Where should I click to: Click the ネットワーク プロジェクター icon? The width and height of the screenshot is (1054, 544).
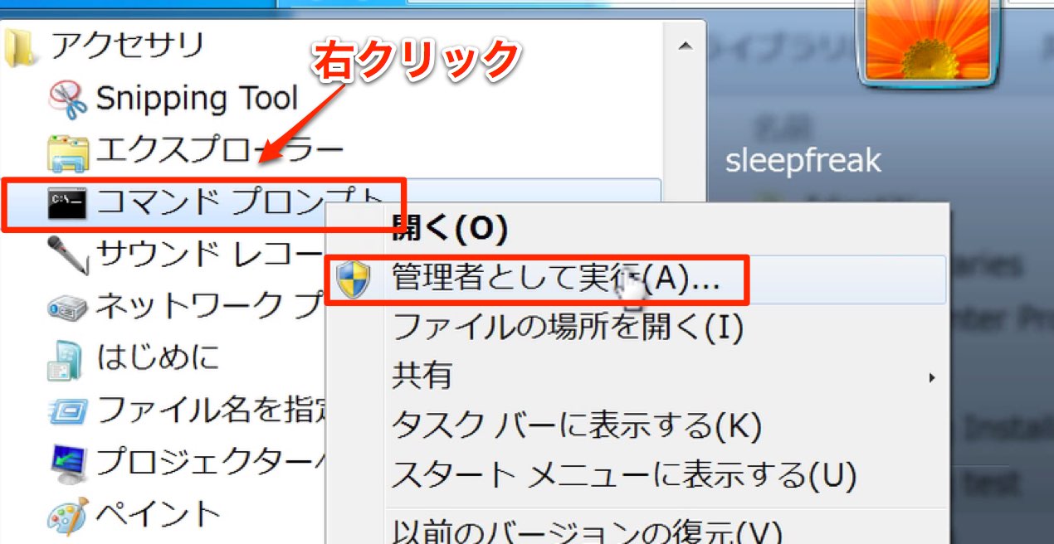click(x=68, y=307)
